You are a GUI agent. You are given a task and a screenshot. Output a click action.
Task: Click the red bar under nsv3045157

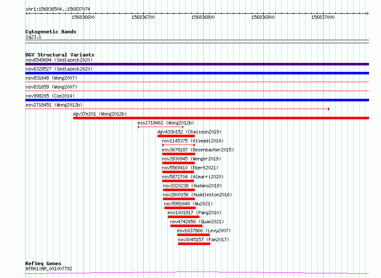[194, 244]
